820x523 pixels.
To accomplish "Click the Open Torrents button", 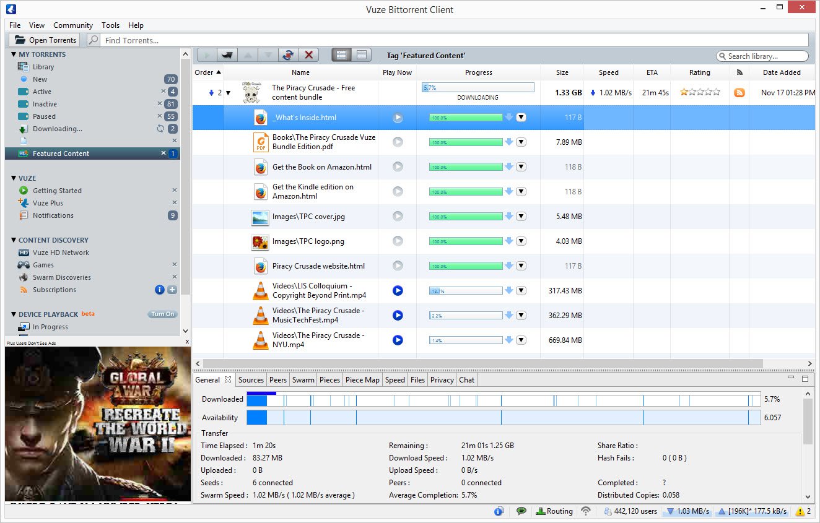I will pos(45,40).
